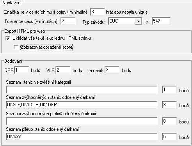Click the 'Seznam pileup stanic oddělený čárkami' label
Image resolution: width=192 pixels, height=146 pixels.
tap(43, 129)
